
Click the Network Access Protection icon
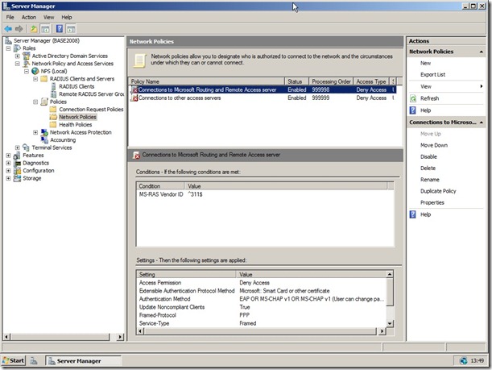click(44, 132)
